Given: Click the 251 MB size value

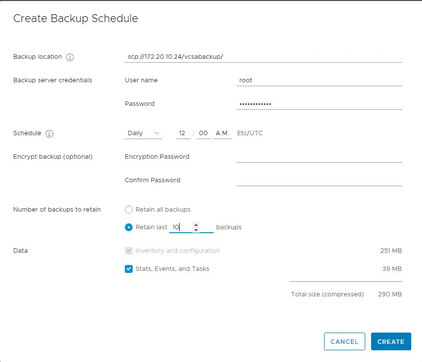Looking at the screenshot, I should (391, 251).
